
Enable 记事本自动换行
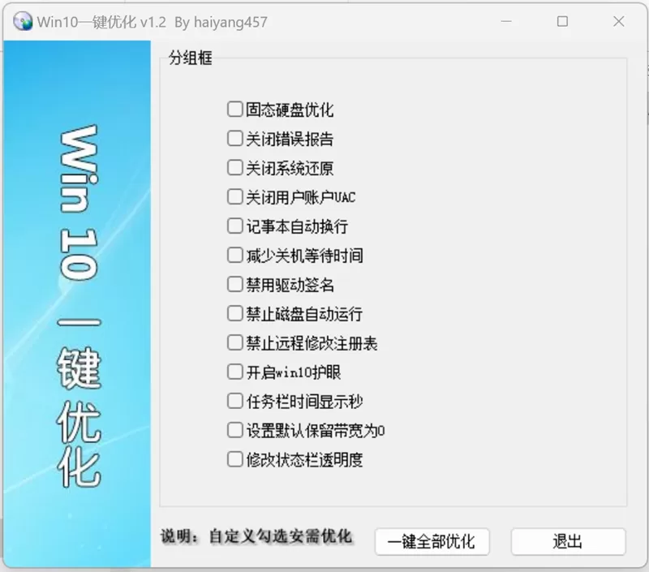pyautogui.click(x=234, y=226)
